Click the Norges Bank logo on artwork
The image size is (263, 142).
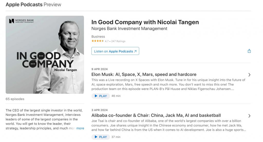(x=22, y=21)
